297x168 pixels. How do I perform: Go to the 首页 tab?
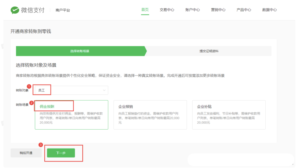(145, 10)
